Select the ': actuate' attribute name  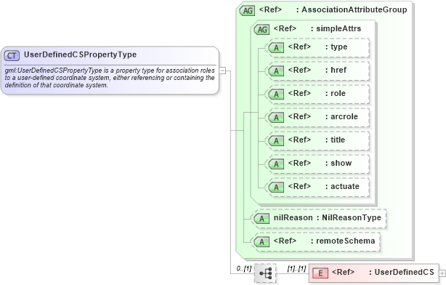(342, 186)
